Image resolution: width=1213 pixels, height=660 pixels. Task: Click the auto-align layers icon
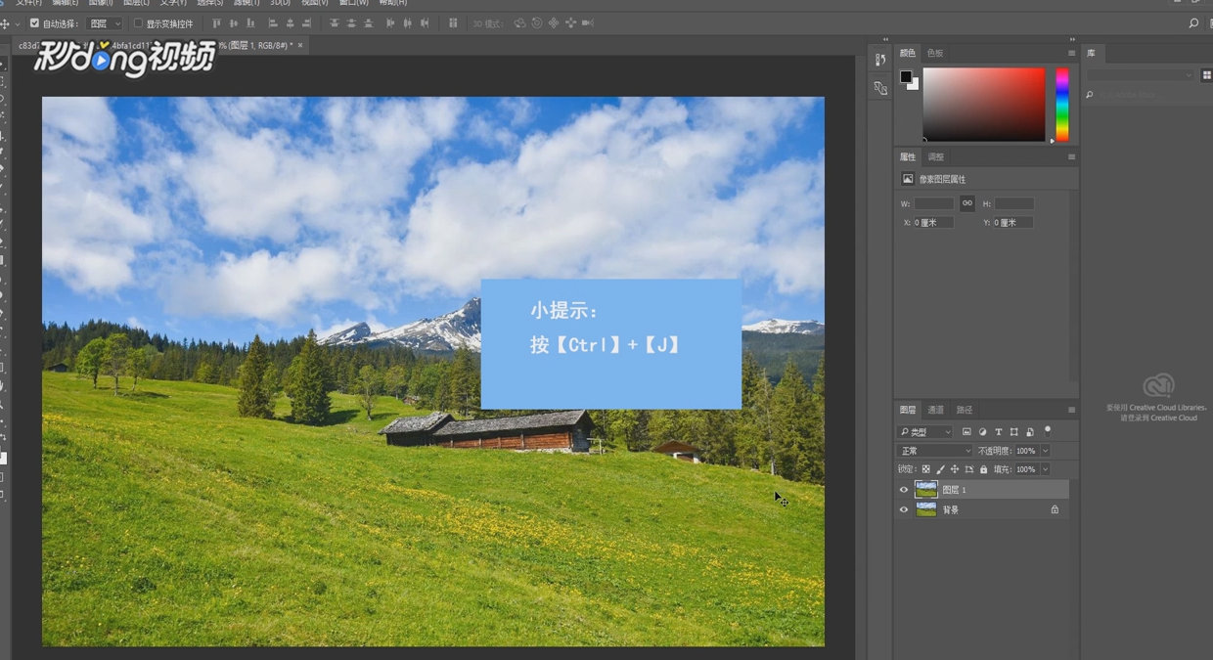[453, 23]
